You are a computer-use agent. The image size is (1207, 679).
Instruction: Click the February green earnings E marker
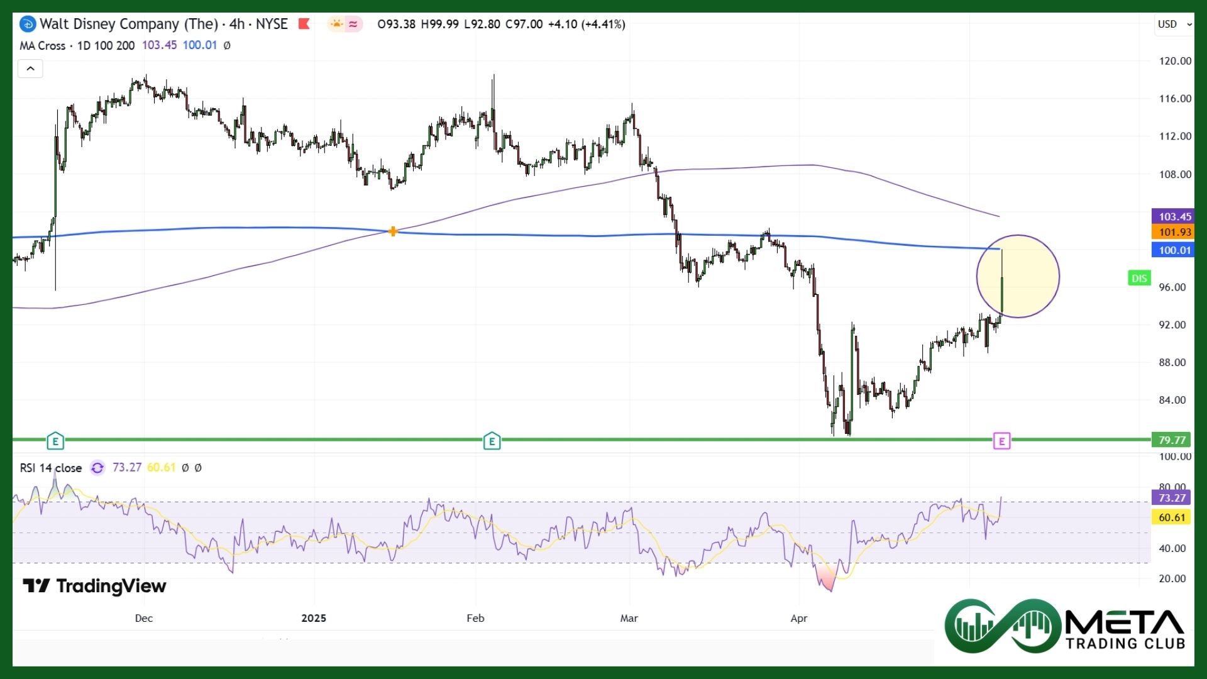point(492,441)
